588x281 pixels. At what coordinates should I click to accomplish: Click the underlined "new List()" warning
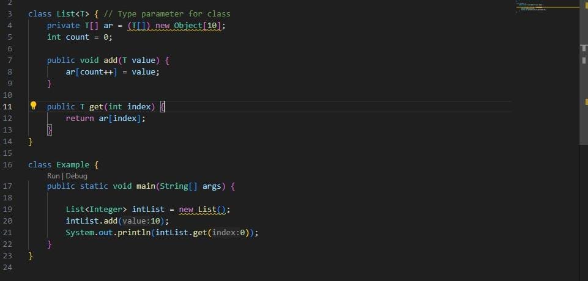click(202, 209)
